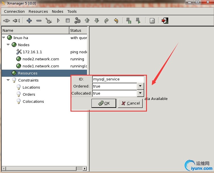Click linux-ha green status icon
The image size is (214, 173).
point(9,38)
